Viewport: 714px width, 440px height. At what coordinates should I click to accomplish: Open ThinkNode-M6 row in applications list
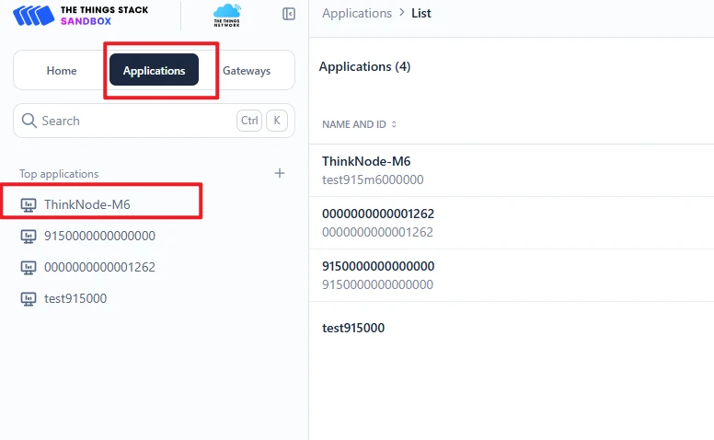point(366,162)
